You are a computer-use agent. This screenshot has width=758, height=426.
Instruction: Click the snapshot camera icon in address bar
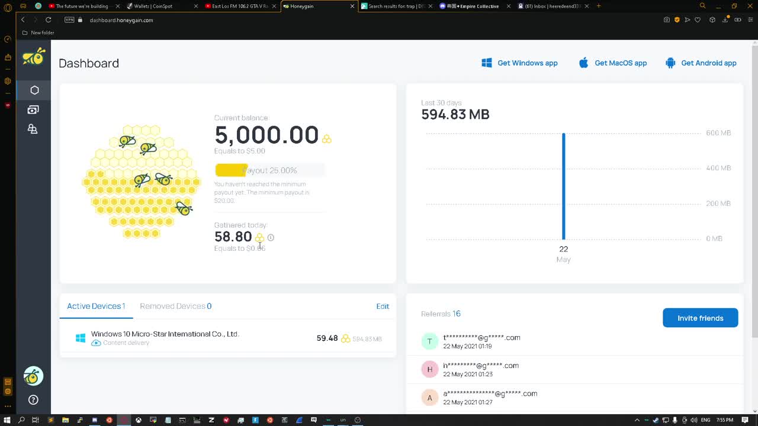[x=667, y=20]
